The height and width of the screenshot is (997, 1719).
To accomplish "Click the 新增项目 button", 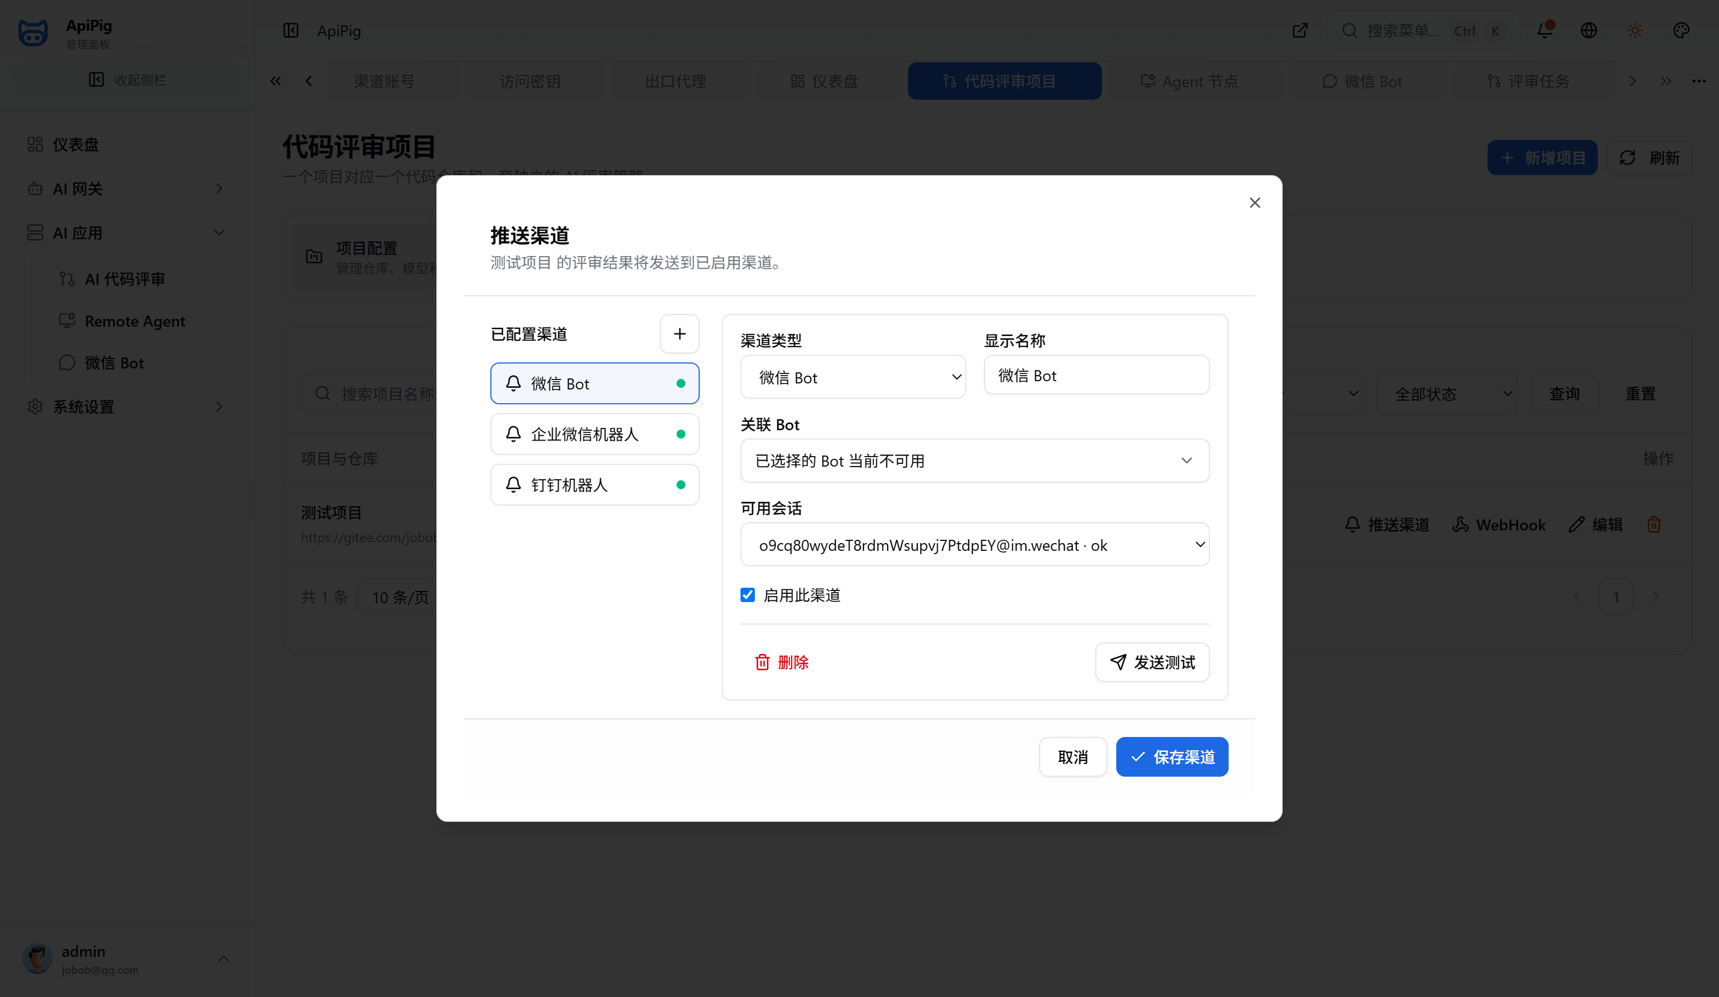I will tap(1542, 158).
